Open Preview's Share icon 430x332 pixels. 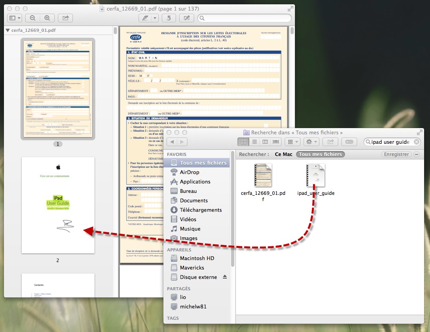click(65, 18)
